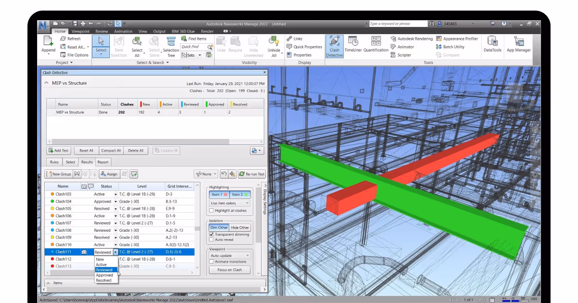Click the Compact All button
Viewport: 578px width, 303px height.
111,151
